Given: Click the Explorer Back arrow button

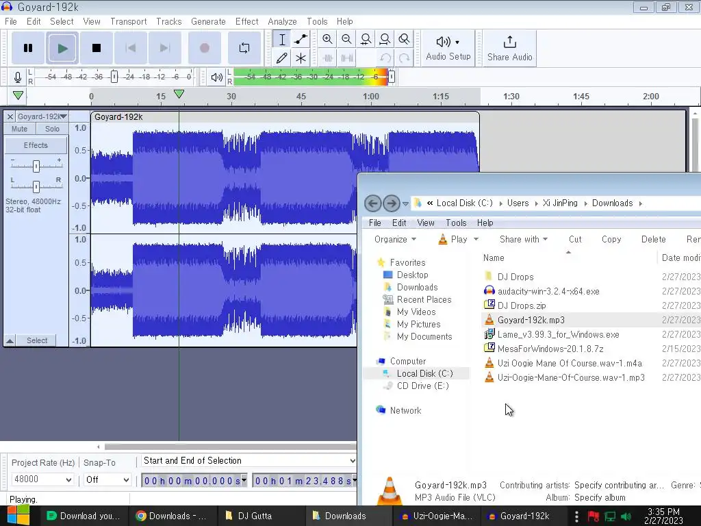Looking at the screenshot, I should point(373,203).
